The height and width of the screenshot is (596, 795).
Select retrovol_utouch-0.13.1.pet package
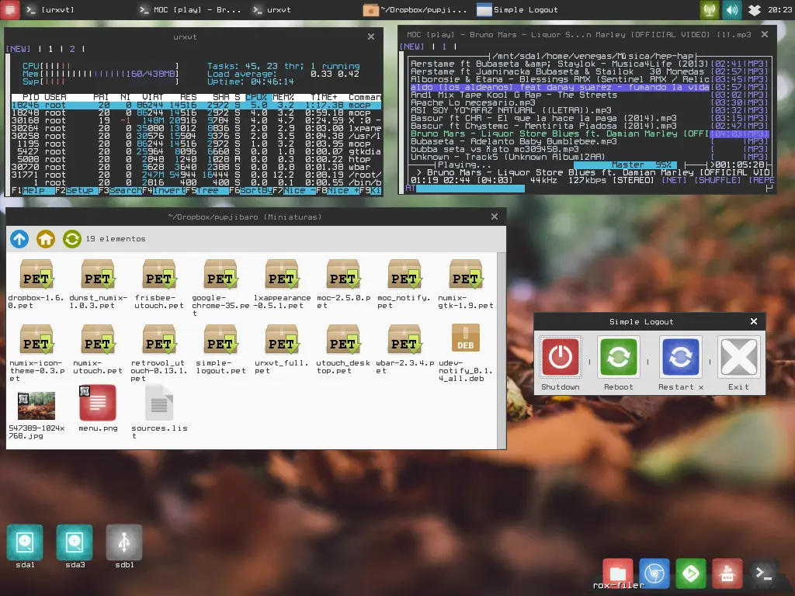[x=159, y=353]
